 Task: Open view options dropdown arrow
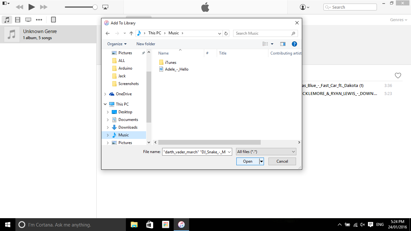272,44
